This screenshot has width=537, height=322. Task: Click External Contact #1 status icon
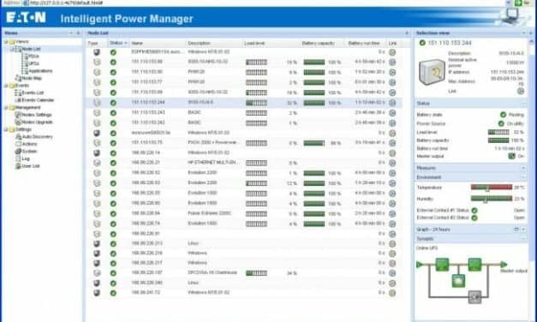tap(474, 211)
